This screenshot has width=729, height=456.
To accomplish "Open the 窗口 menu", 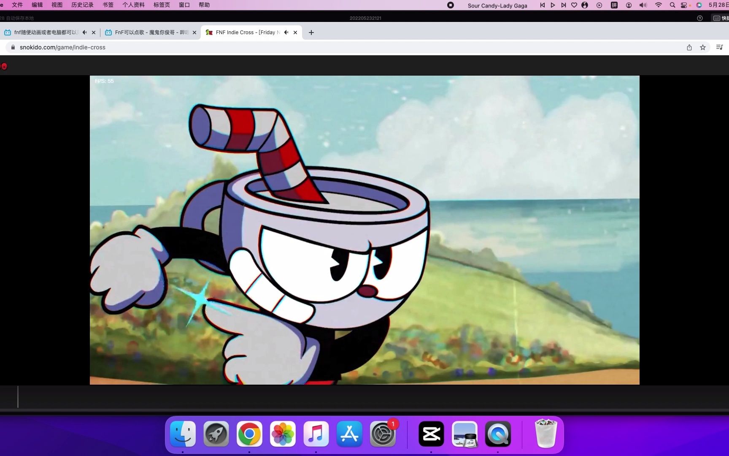I will 184,5.
